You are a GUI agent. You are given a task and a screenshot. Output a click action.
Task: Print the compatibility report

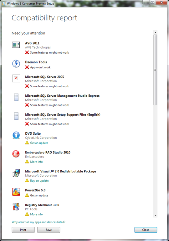coord(23,230)
